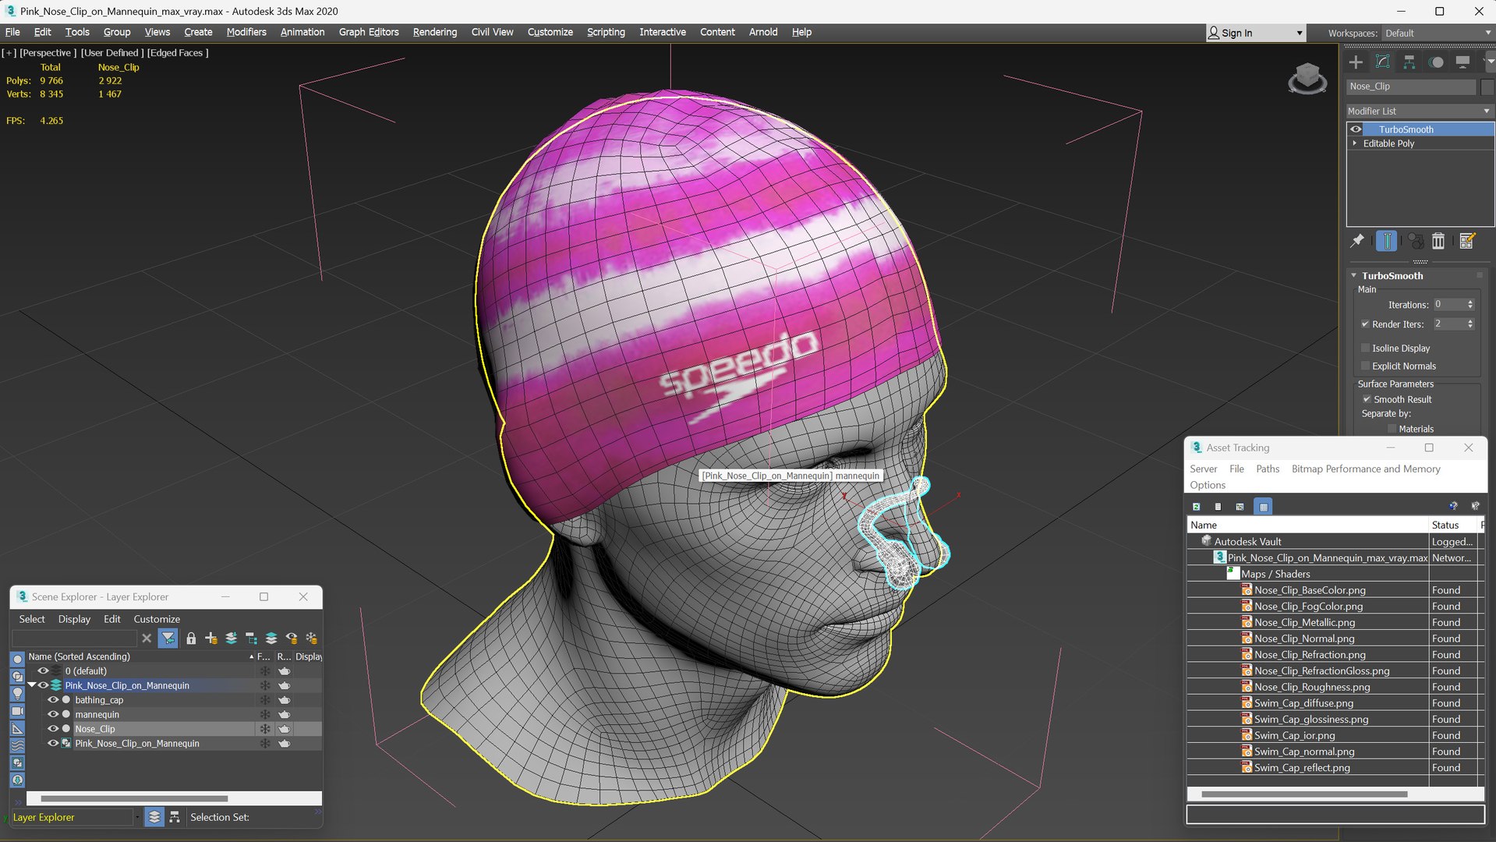This screenshot has height=842, width=1496.
Task: Open the Modifier List dropdown
Action: pyautogui.click(x=1420, y=111)
